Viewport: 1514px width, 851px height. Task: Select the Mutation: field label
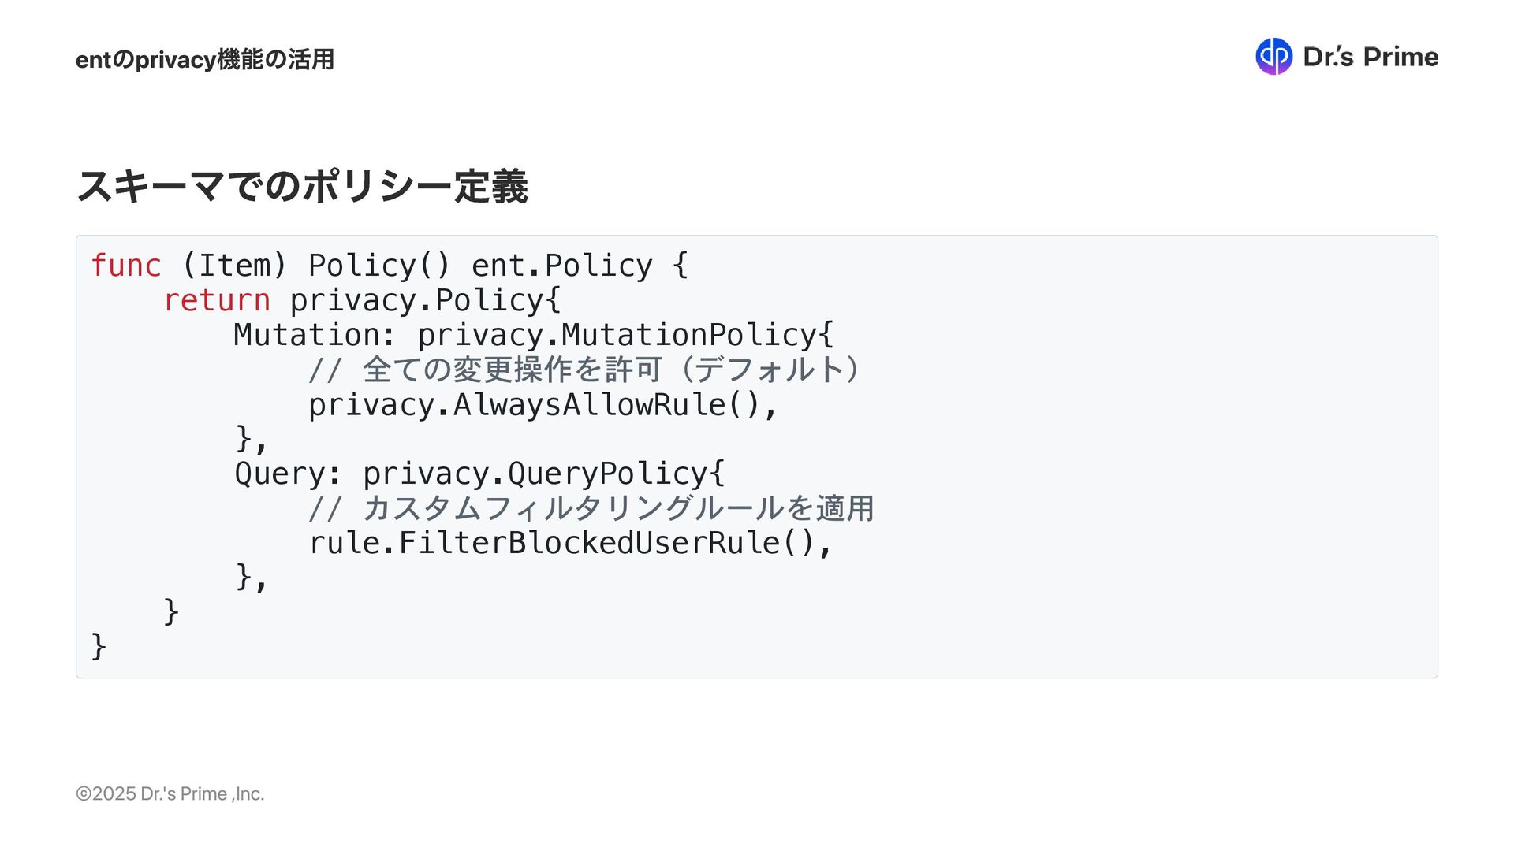tap(315, 335)
